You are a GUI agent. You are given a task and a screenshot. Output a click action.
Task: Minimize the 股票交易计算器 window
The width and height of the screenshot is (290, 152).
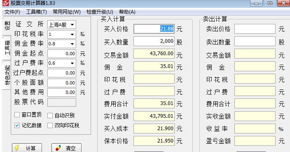[x=256, y=3]
